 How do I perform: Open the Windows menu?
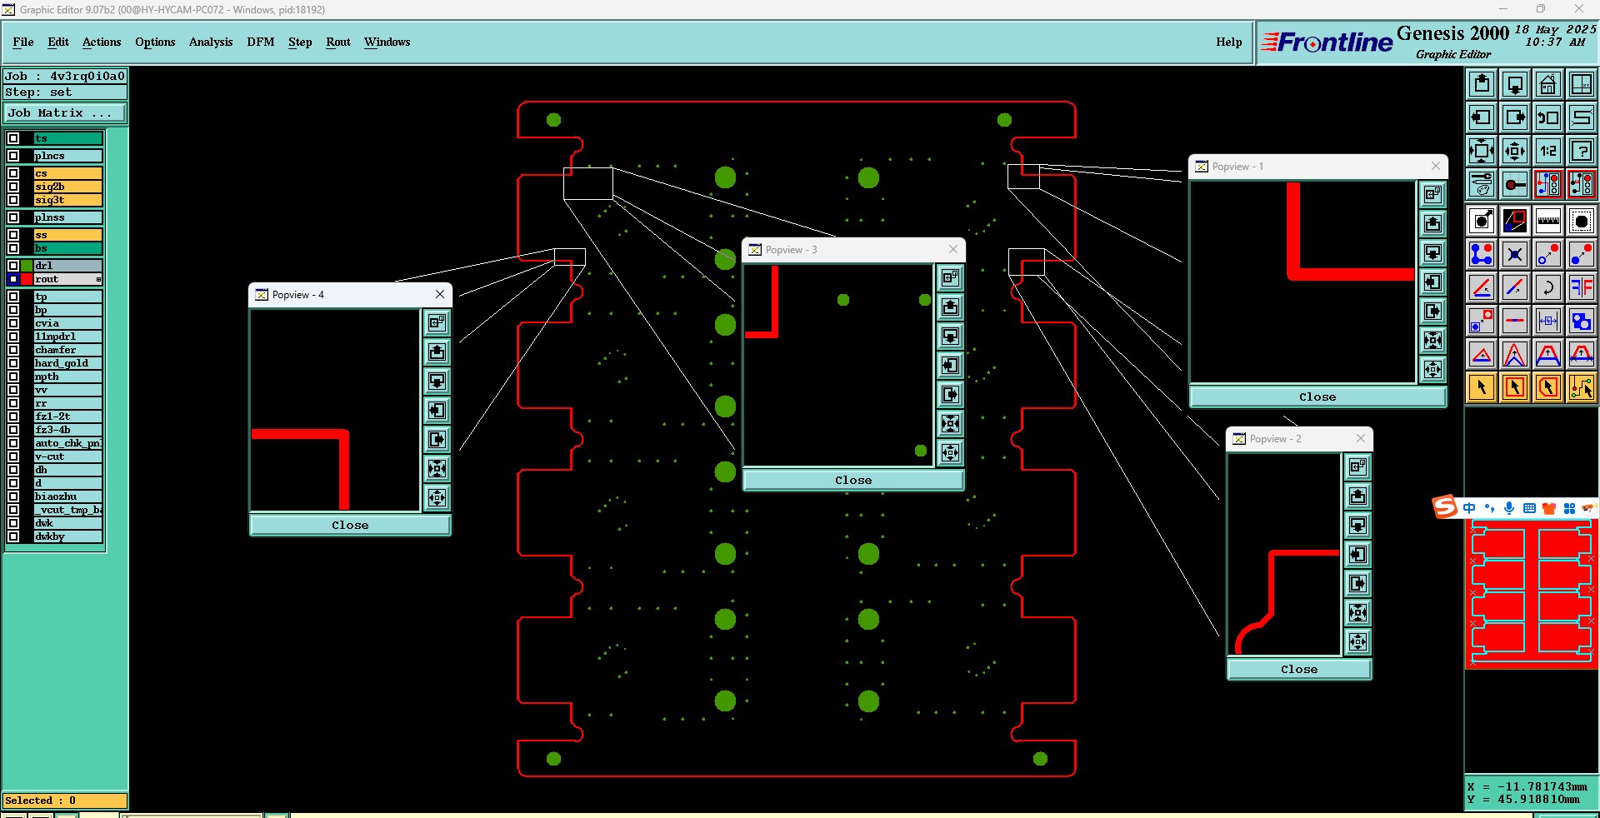point(387,42)
